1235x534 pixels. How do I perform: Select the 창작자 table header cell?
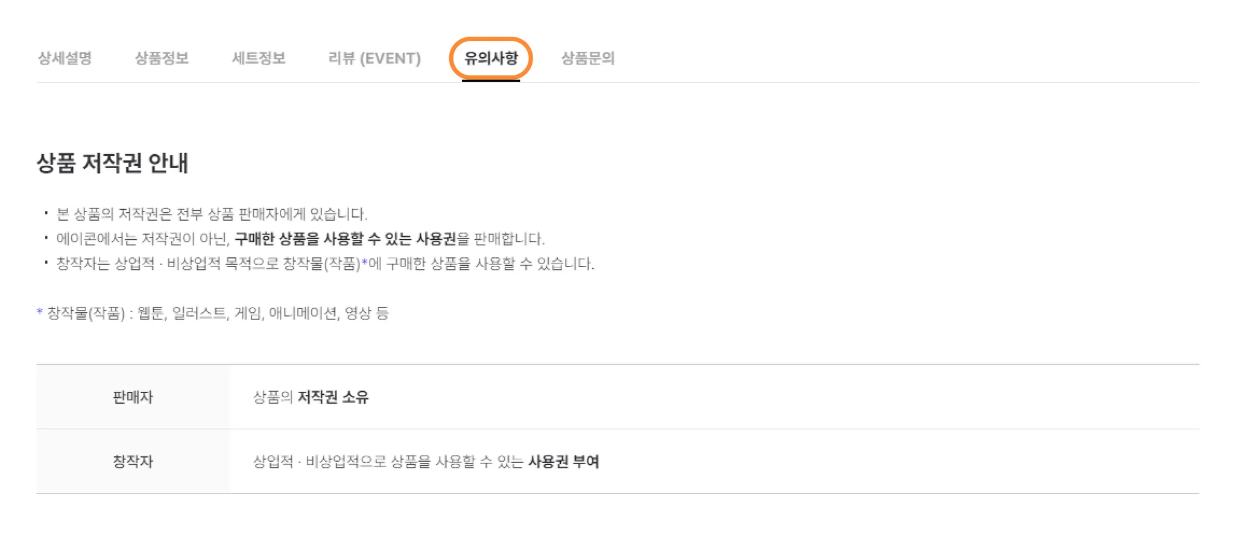point(133,462)
